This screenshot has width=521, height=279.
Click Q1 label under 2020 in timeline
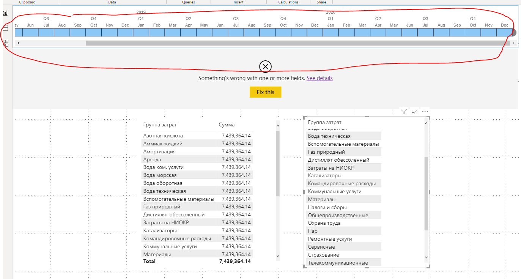coord(331,19)
